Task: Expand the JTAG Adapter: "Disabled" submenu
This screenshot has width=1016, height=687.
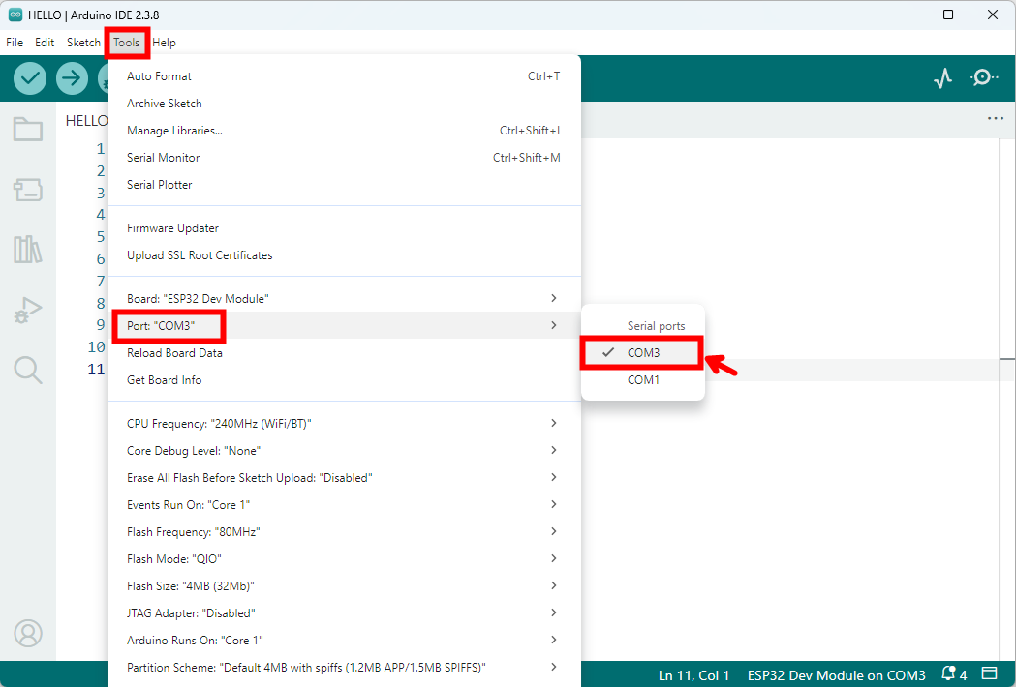Action: tap(344, 613)
